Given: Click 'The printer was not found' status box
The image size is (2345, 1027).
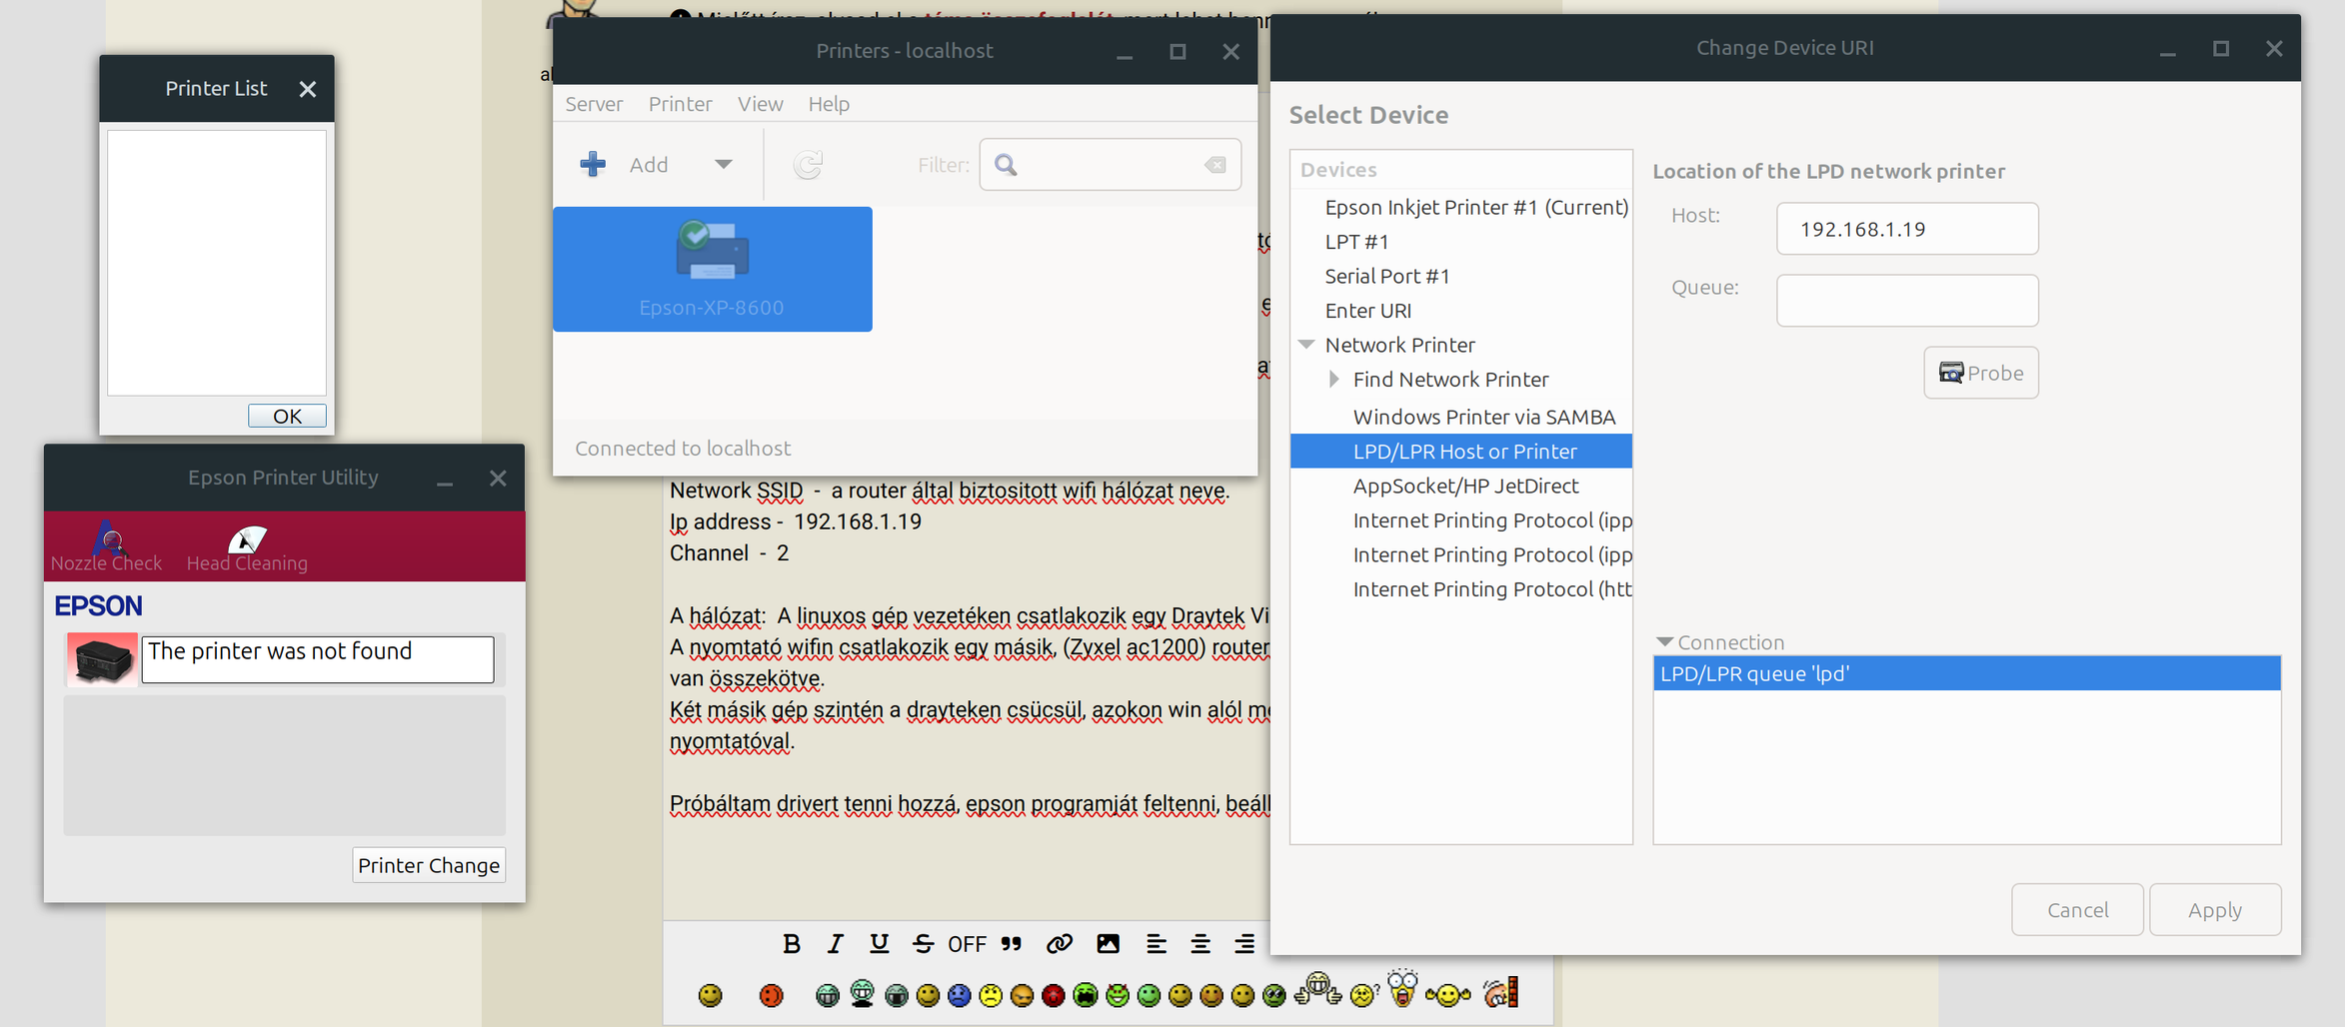Looking at the screenshot, I should [318, 659].
